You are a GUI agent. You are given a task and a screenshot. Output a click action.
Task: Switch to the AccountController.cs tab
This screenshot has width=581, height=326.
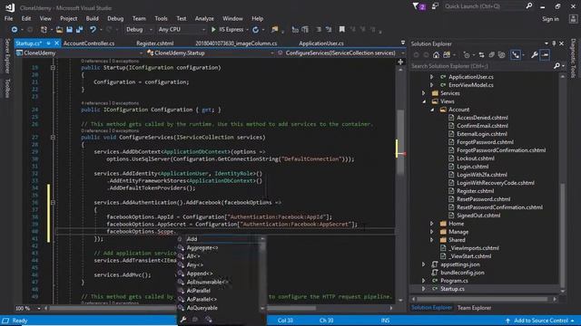coord(89,43)
